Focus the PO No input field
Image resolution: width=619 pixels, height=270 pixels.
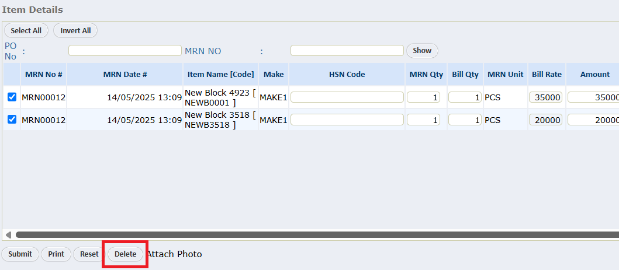(x=125, y=51)
